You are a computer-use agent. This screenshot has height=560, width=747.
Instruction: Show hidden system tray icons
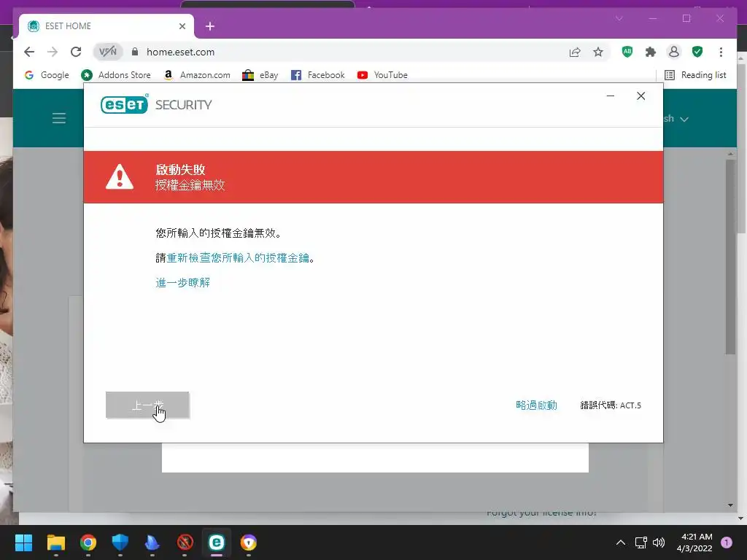click(x=621, y=542)
